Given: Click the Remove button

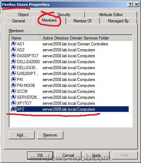Looking at the screenshot, I should coord(50,135).
